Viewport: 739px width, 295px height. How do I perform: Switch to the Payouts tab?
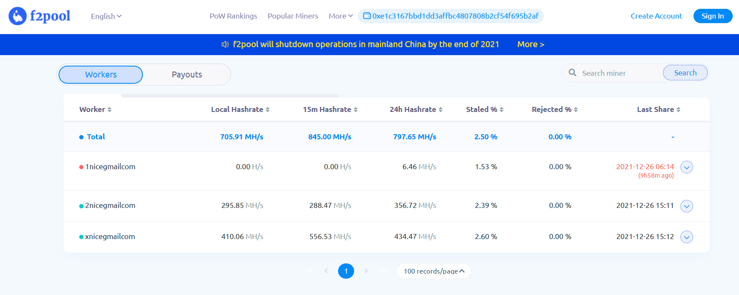[x=187, y=74]
